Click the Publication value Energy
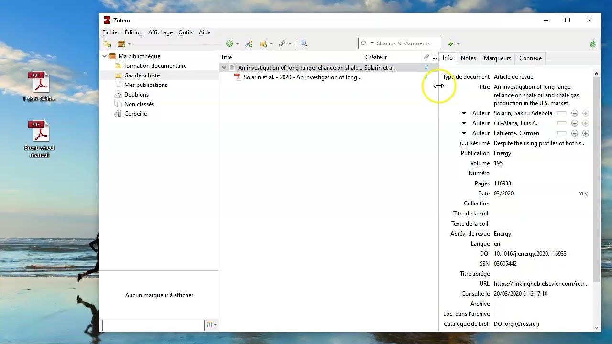The height and width of the screenshot is (344, 612). [503, 153]
